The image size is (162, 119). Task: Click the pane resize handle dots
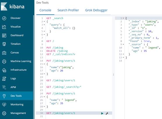click(x=113, y=75)
